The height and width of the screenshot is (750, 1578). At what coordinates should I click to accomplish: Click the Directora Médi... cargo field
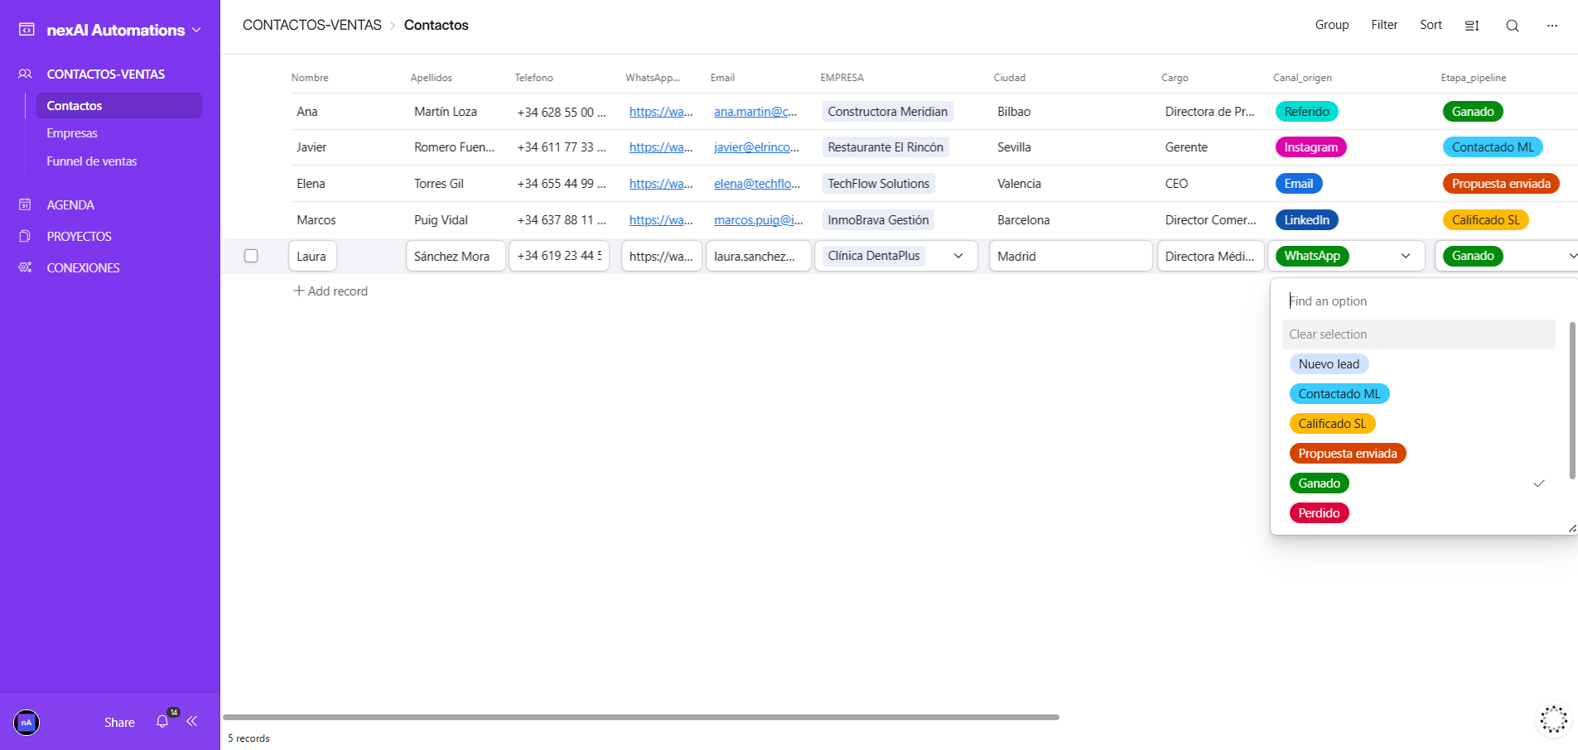tap(1210, 256)
